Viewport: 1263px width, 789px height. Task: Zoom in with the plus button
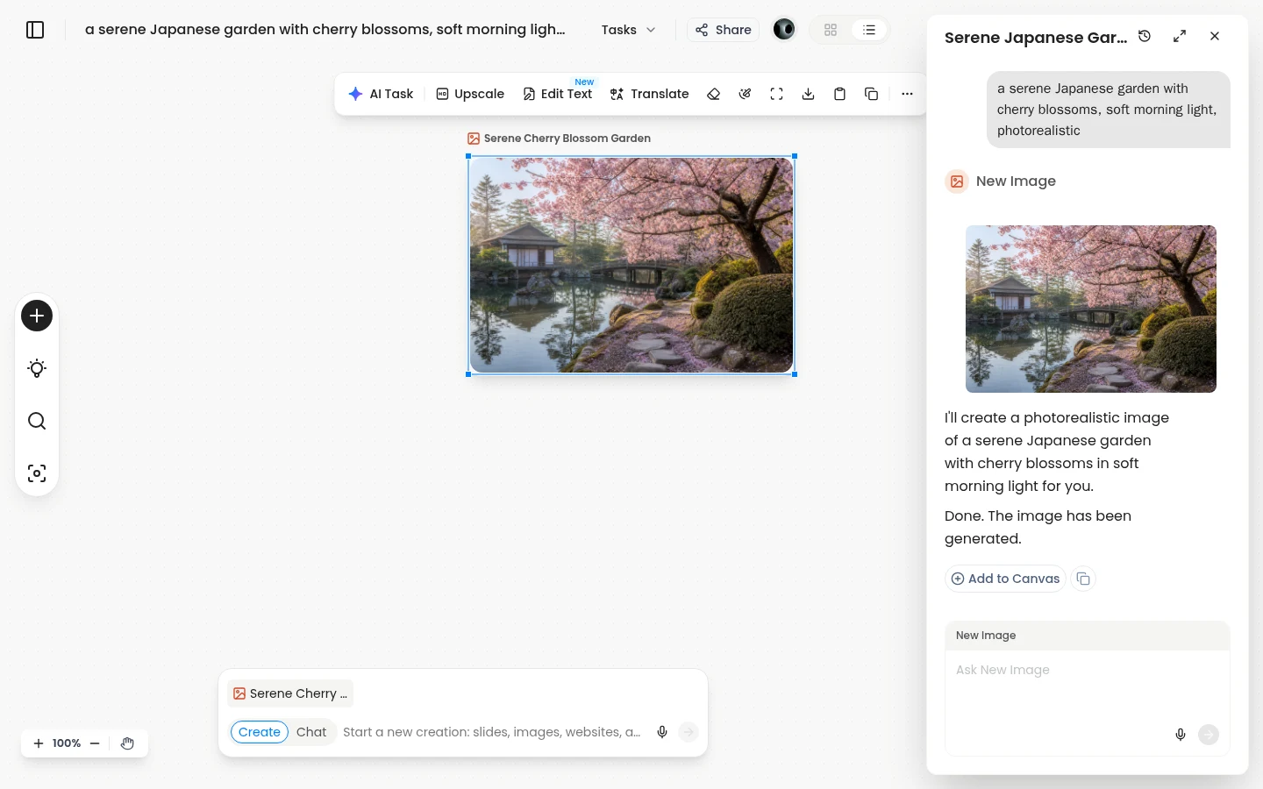click(39, 743)
